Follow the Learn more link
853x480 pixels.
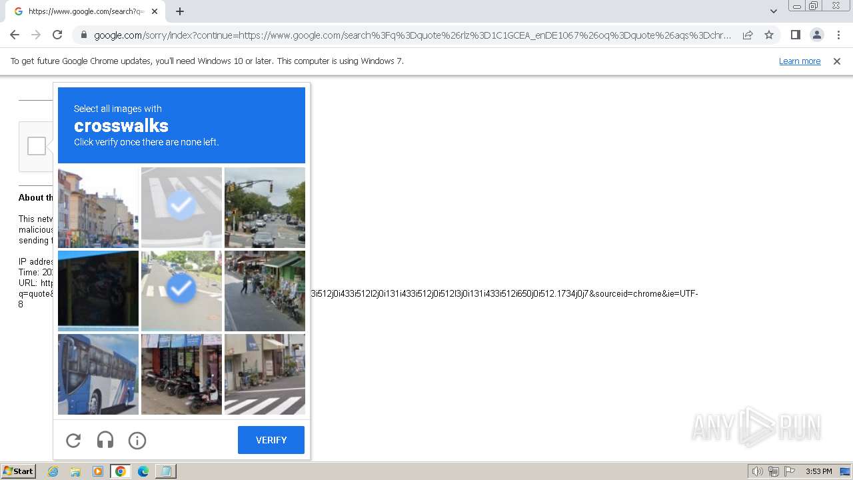pos(800,61)
